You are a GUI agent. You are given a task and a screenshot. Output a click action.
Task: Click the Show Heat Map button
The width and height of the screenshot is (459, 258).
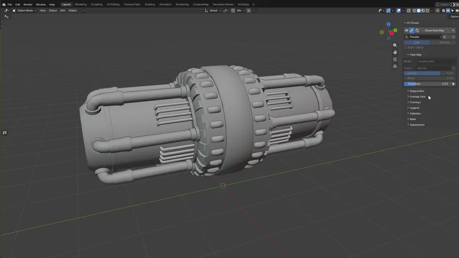(434, 30)
